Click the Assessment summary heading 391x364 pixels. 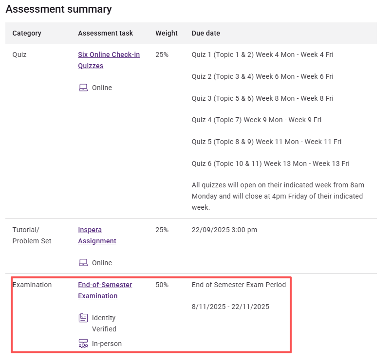pyautogui.click(x=58, y=9)
